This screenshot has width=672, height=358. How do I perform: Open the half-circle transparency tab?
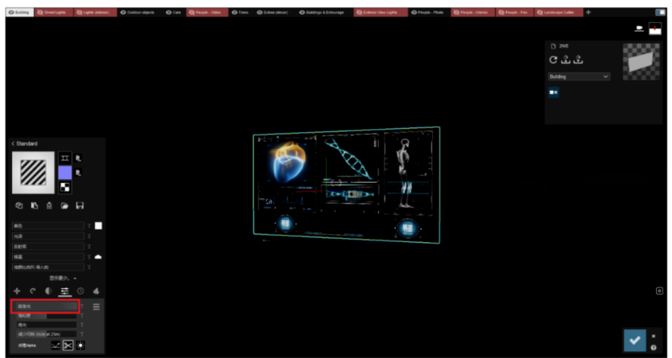click(x=49, y=291)
